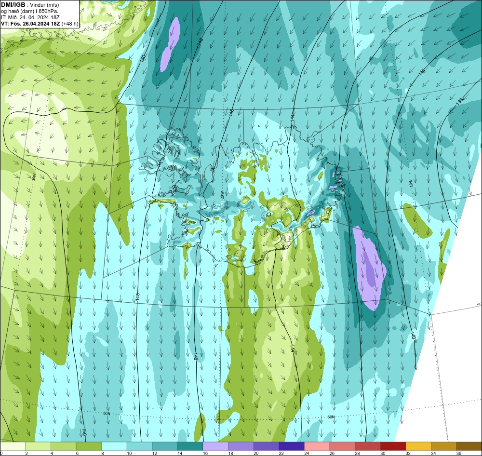Click the lavender 16–18 m/s legend swatch

215,446
